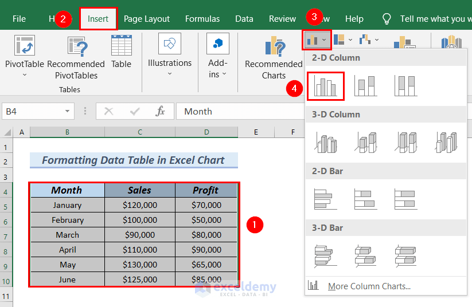Select the $50,000 profit cell
This screenshot has width=472, height=307.
pyautogui.click(x=206, y=220)
